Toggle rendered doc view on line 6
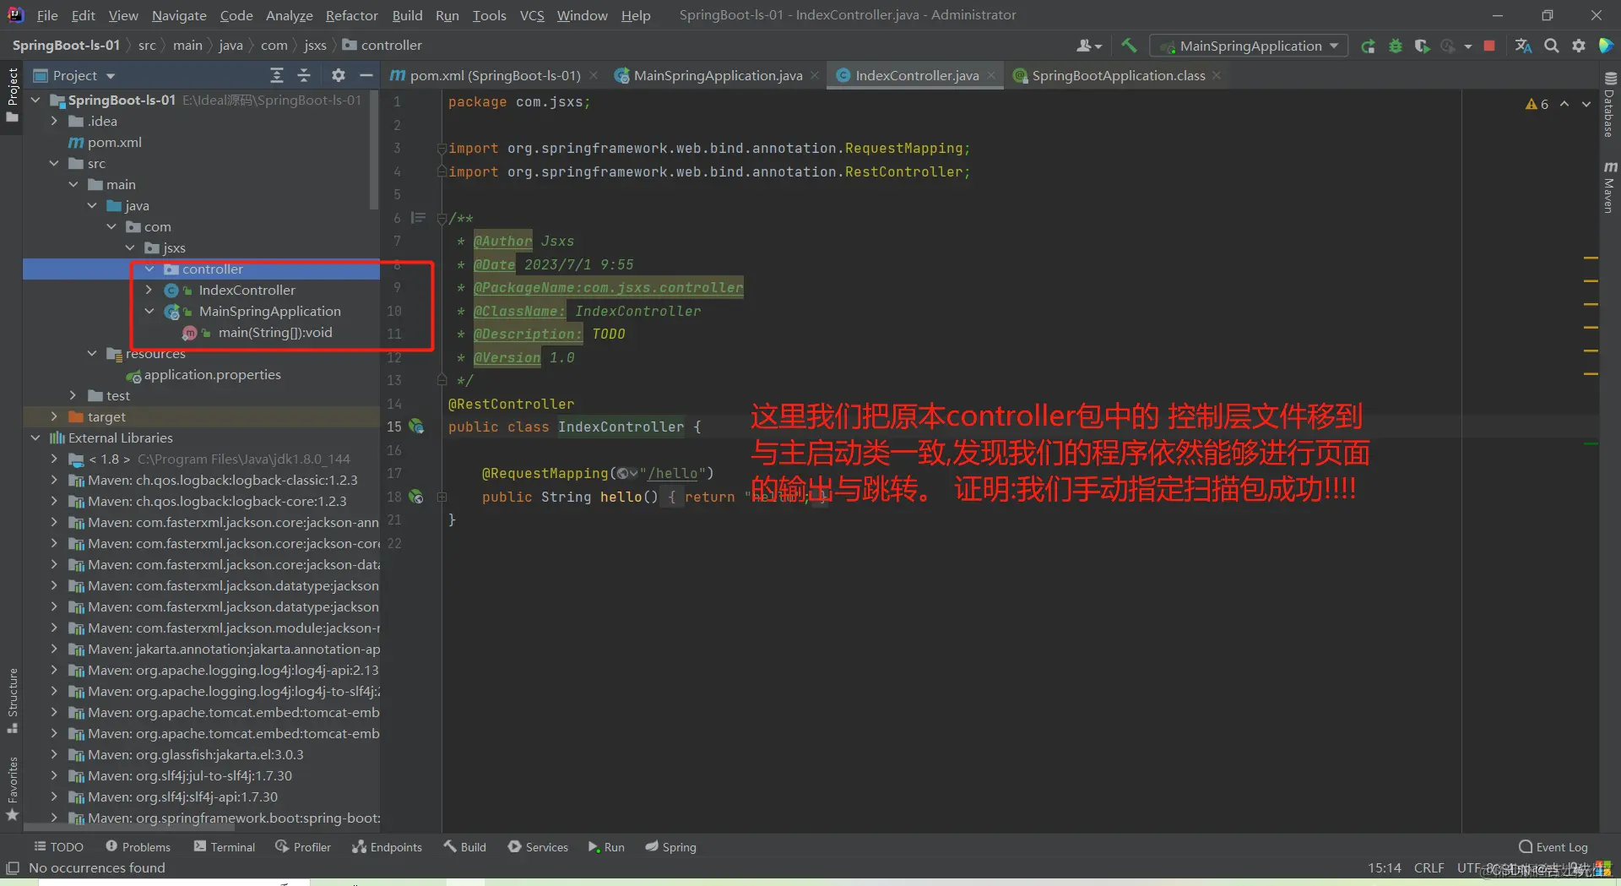Viewport: 1621px width, 886px height. point(418,218)
